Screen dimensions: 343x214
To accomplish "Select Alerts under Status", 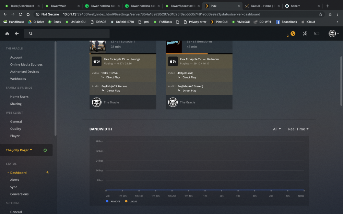I will (14, 180).
